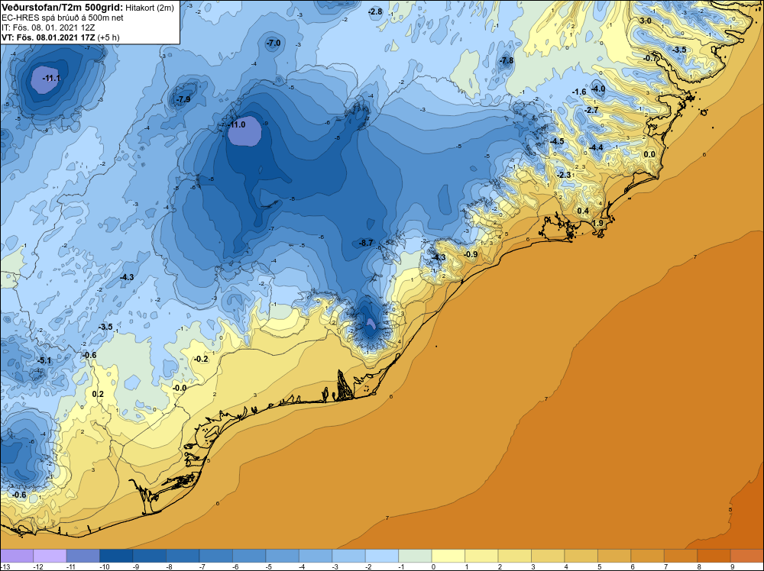Screen dimensions: 764x571
Task: Click the 'Veðurstofan/T2m 500grid' title text
Action: (62, 8)
